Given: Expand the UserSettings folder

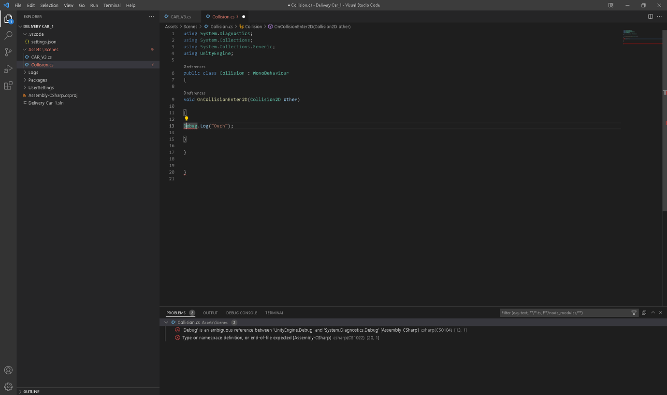Looking at the screenshot, I should coord(25,88).
